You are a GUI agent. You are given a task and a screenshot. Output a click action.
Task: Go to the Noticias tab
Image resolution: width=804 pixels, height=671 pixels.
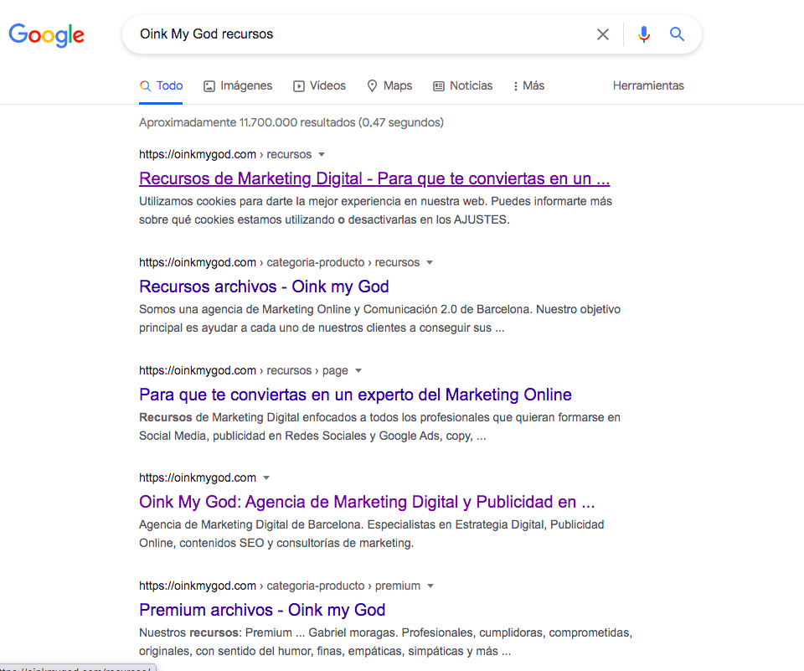[462, 85]
